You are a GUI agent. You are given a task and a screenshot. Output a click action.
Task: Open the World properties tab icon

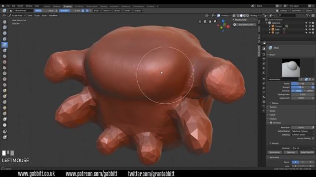pos(264,73)
